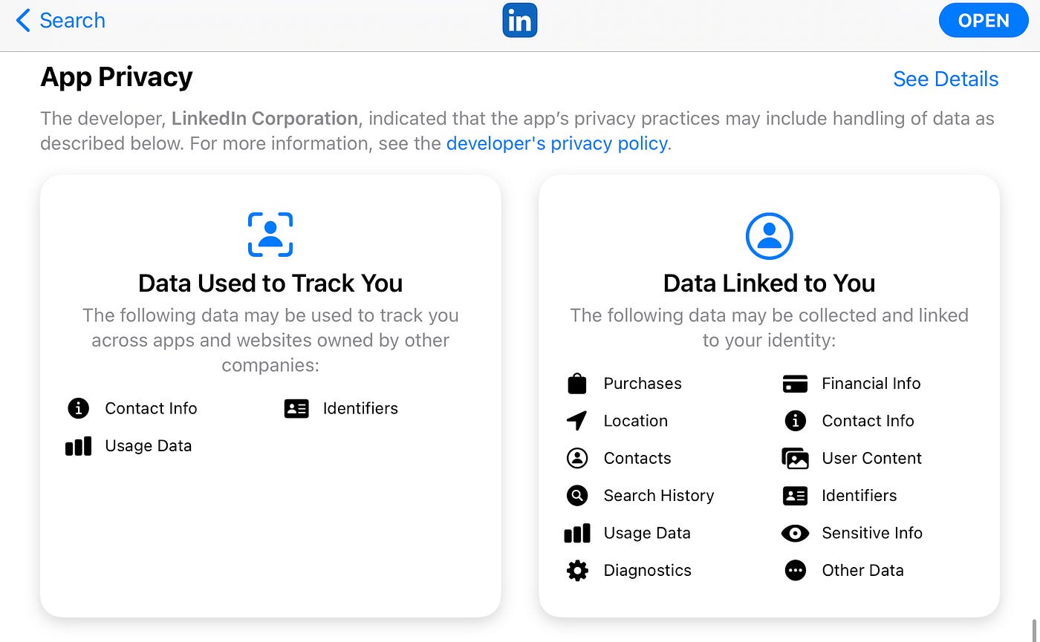Click 'LinkedIn Corporation' developer name
The image size is (1040, 642).
pos(264,118)
